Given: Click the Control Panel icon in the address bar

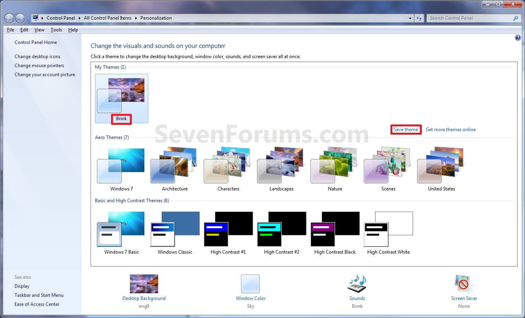Looking at the screenshot, I should pos(35,18).
